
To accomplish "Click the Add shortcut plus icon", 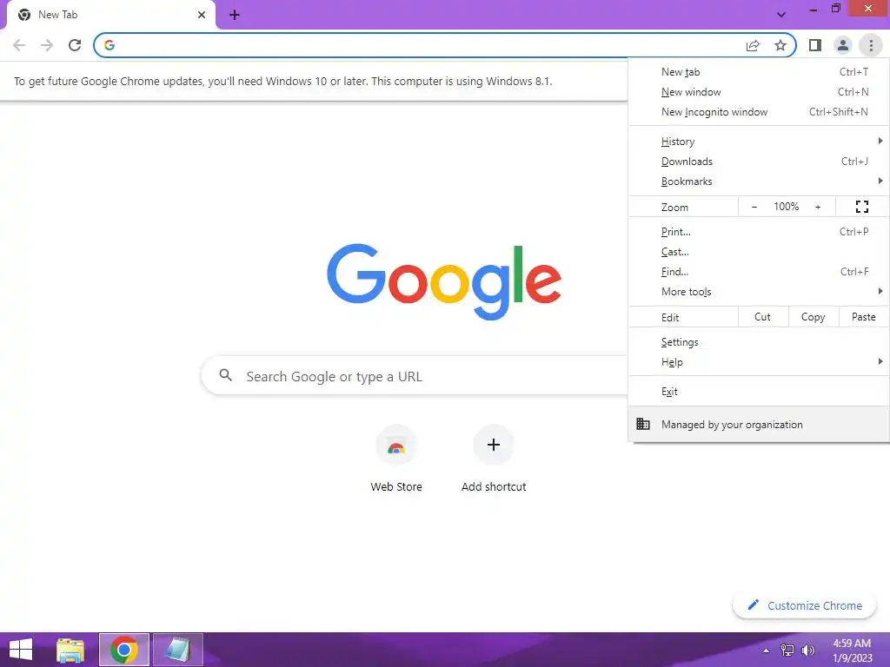I will point(494,445).
